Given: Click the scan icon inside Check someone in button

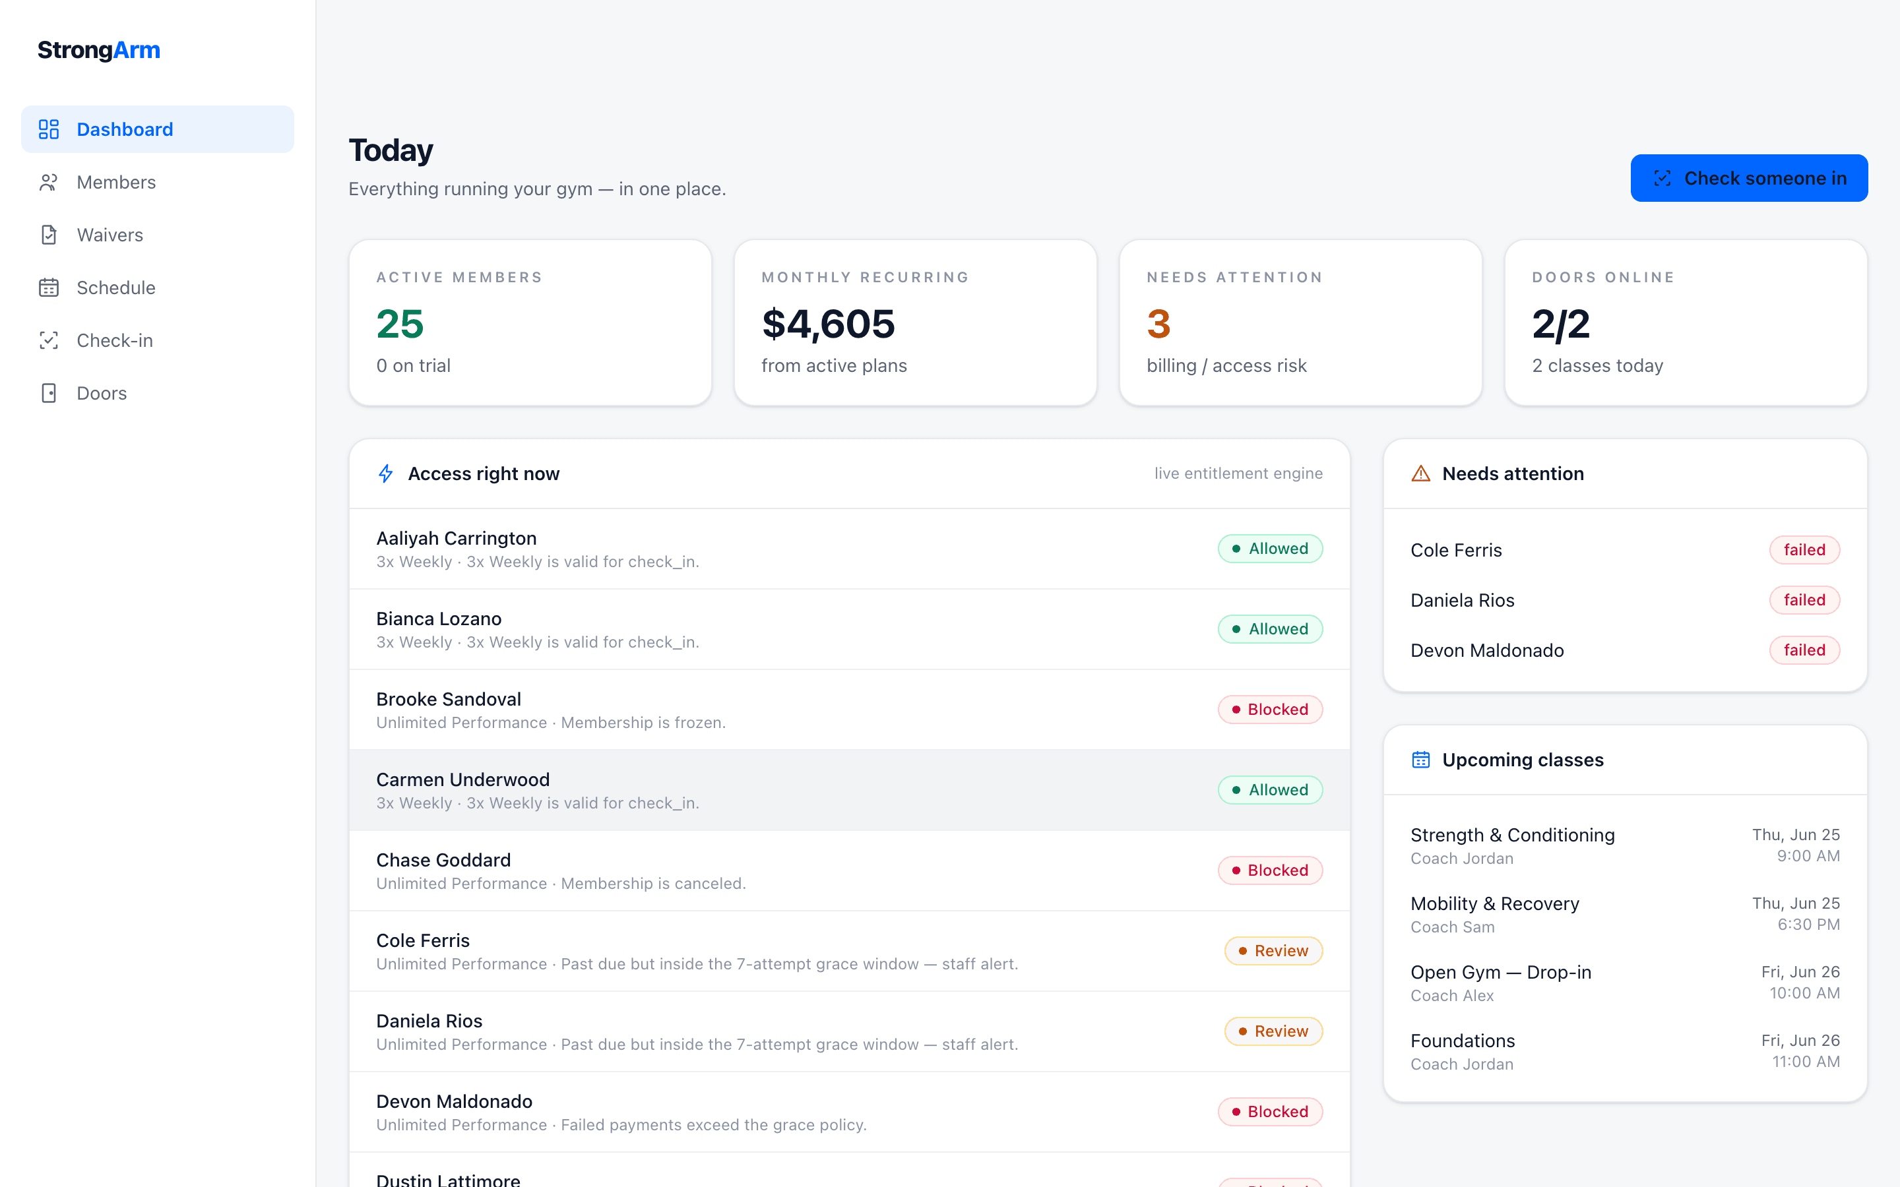Looking at the screenshot, I should click(1662, 178).
